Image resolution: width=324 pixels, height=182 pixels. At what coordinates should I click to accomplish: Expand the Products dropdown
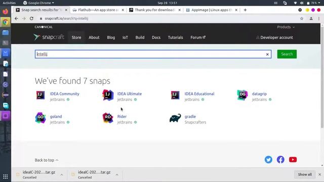point(286,27)
